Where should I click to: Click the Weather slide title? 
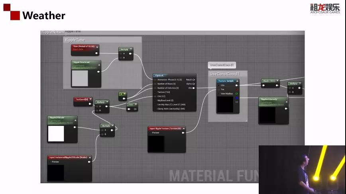(44, 16)
